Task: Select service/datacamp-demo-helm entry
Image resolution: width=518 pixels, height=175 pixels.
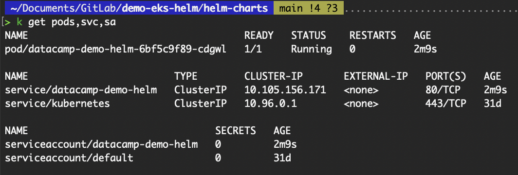Action: tap(81, 89)
